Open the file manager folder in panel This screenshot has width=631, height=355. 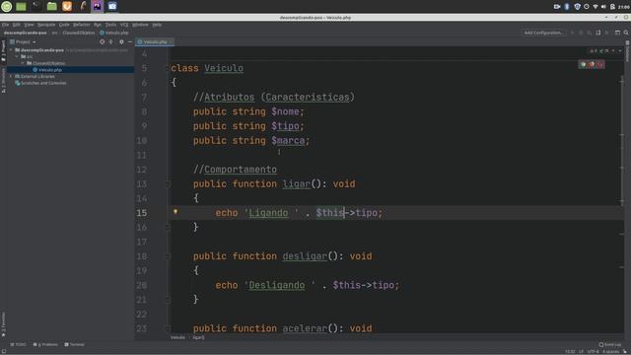52,7
